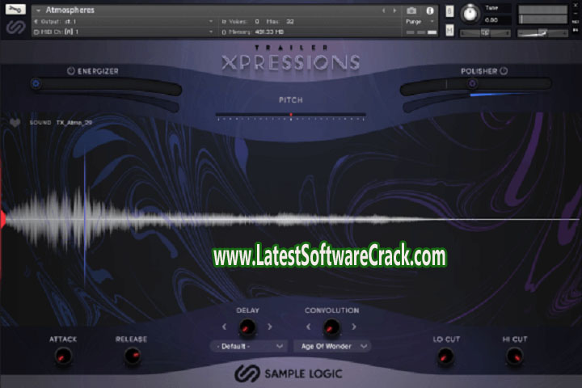Click the red sample start marker on the waveform

2,219
